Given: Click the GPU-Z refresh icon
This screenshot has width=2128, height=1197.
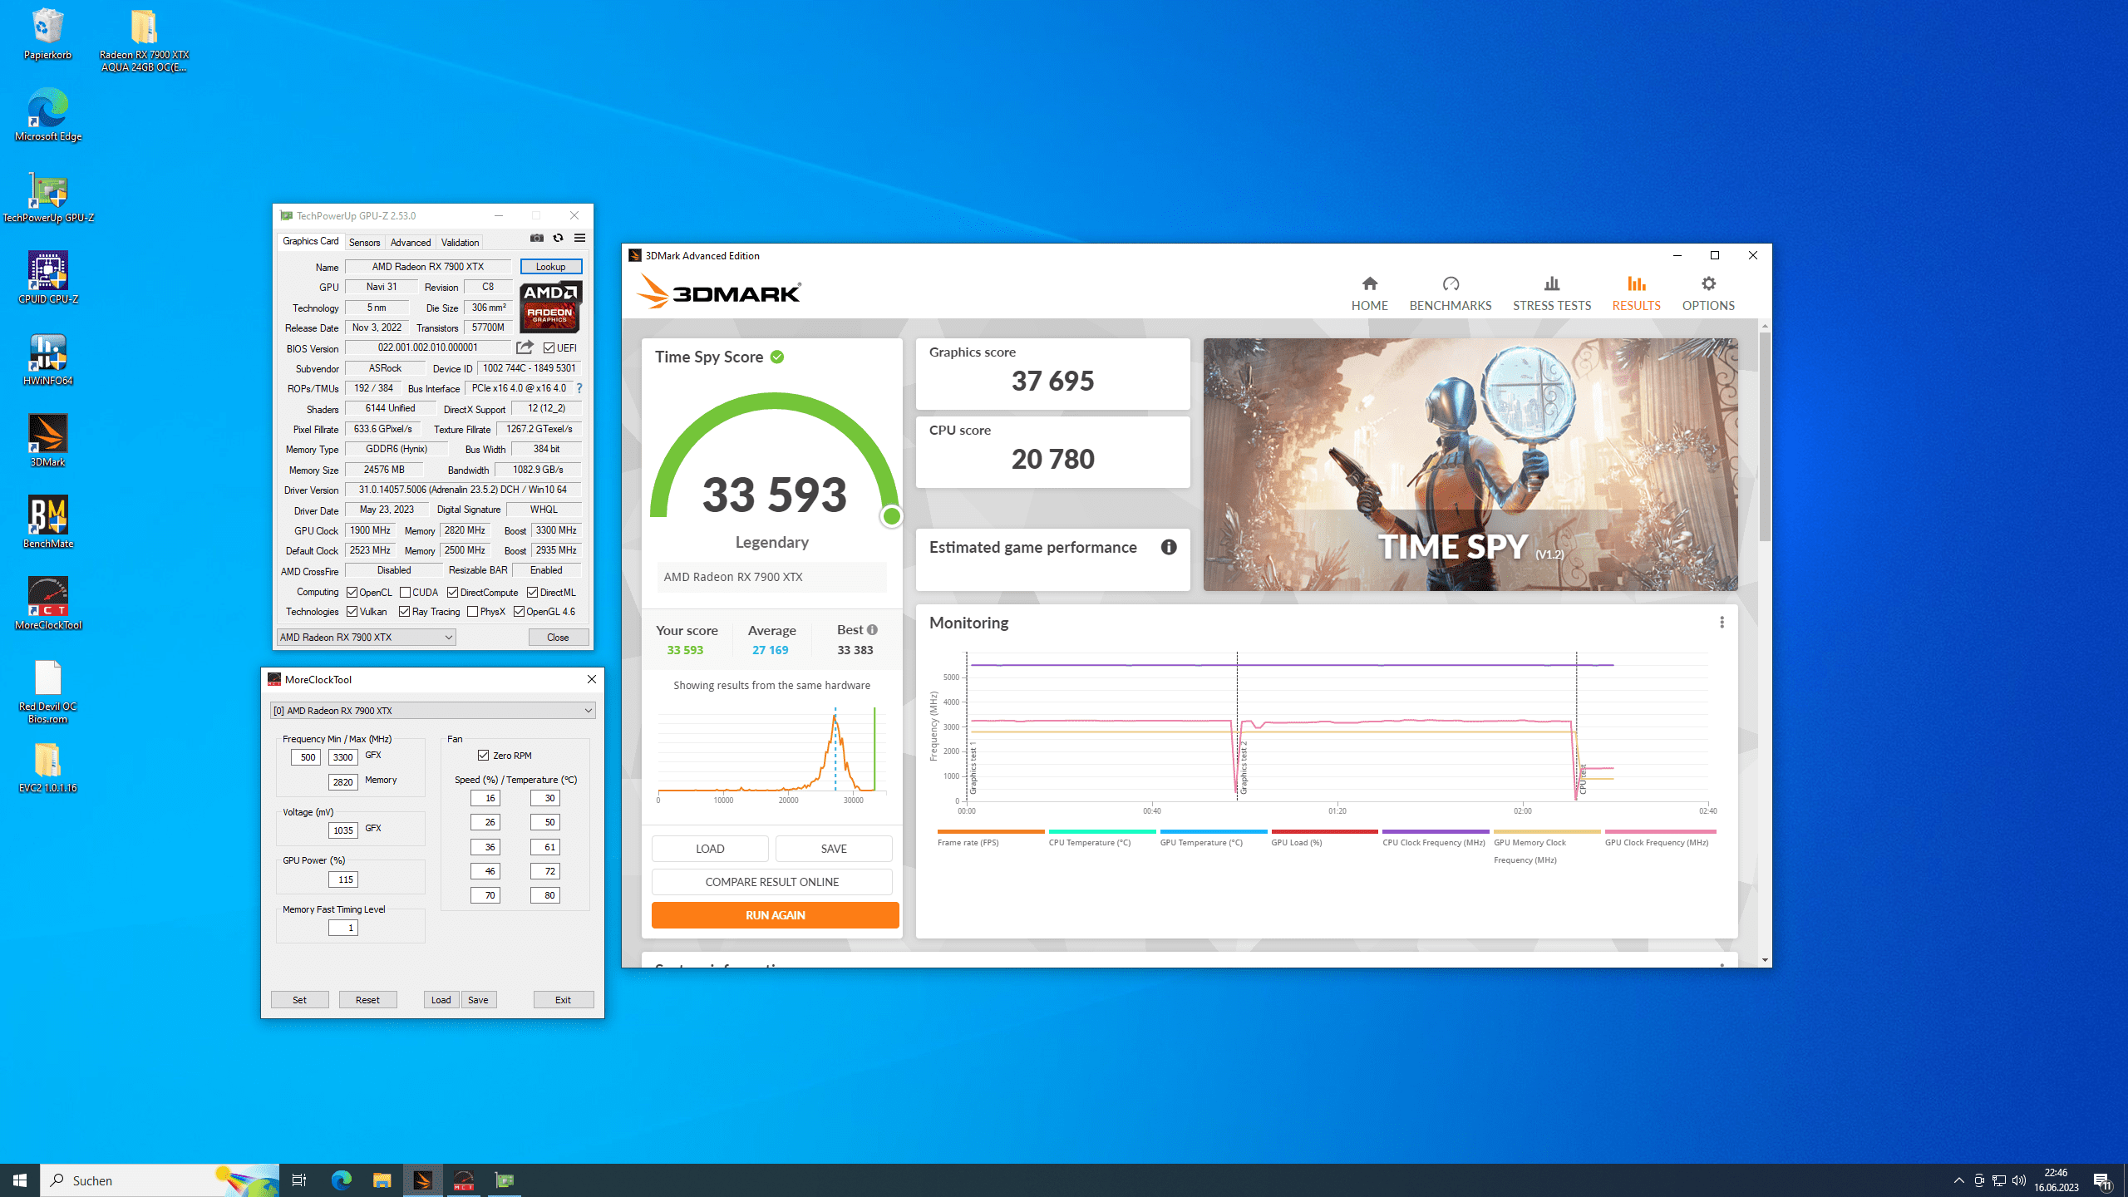Looking at the screenshot, I should 558,239.
